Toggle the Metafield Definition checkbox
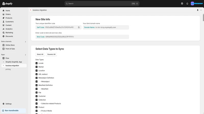Image resolution: width=204 pixels, height=114 pixels. [x=36, y=85]
